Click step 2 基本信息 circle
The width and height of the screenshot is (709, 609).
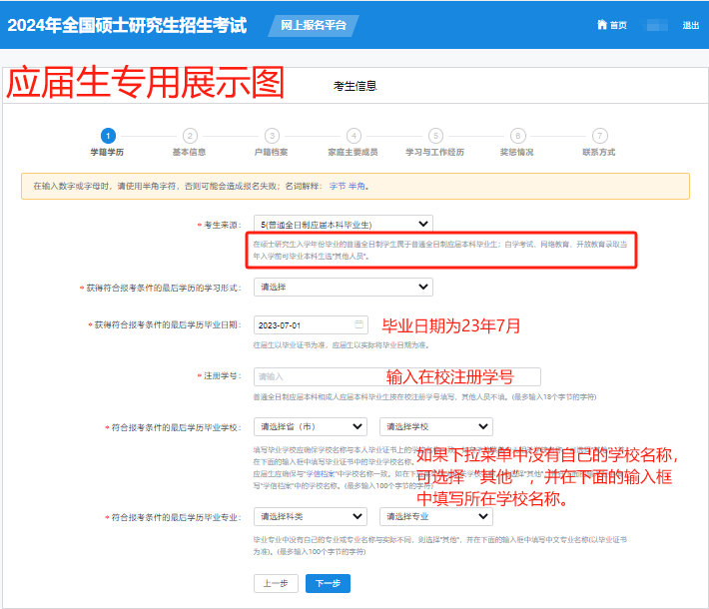190,136
